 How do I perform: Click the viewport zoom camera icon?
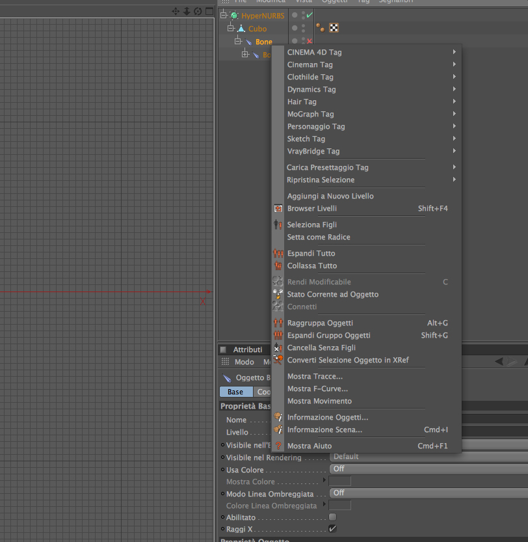[x=187, y=12]
